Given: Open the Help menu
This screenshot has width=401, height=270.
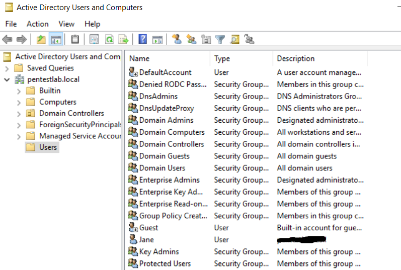Looking at the screenshot, I should 92,24.
